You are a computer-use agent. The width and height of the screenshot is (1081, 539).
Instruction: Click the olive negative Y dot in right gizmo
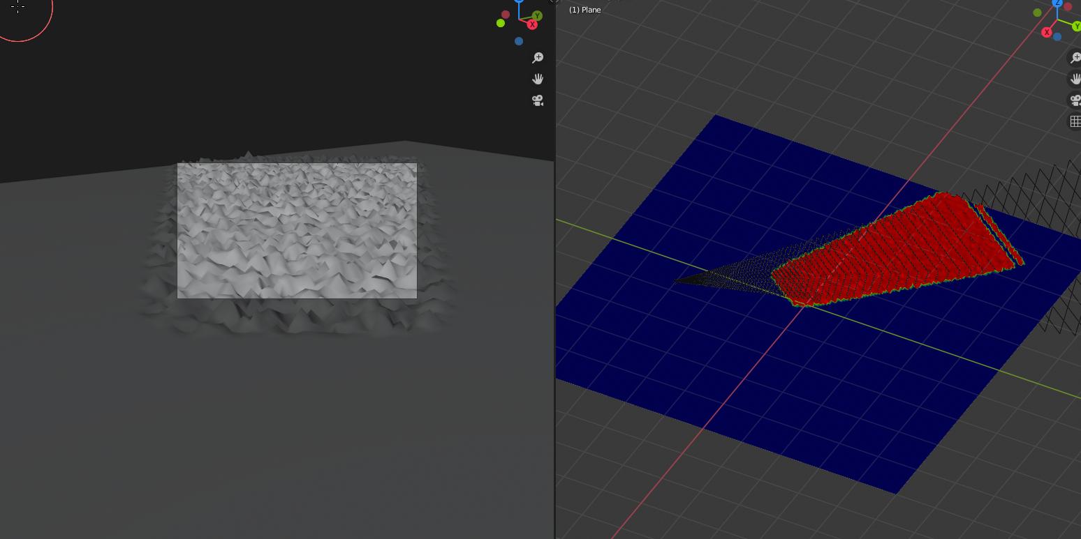(x=1038, y=13)
